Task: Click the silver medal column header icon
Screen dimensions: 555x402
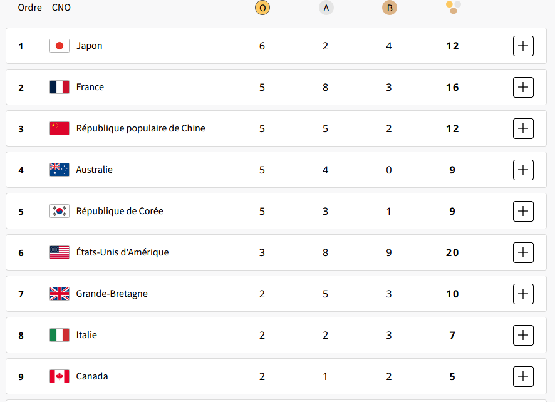Action: pos(325,8)
